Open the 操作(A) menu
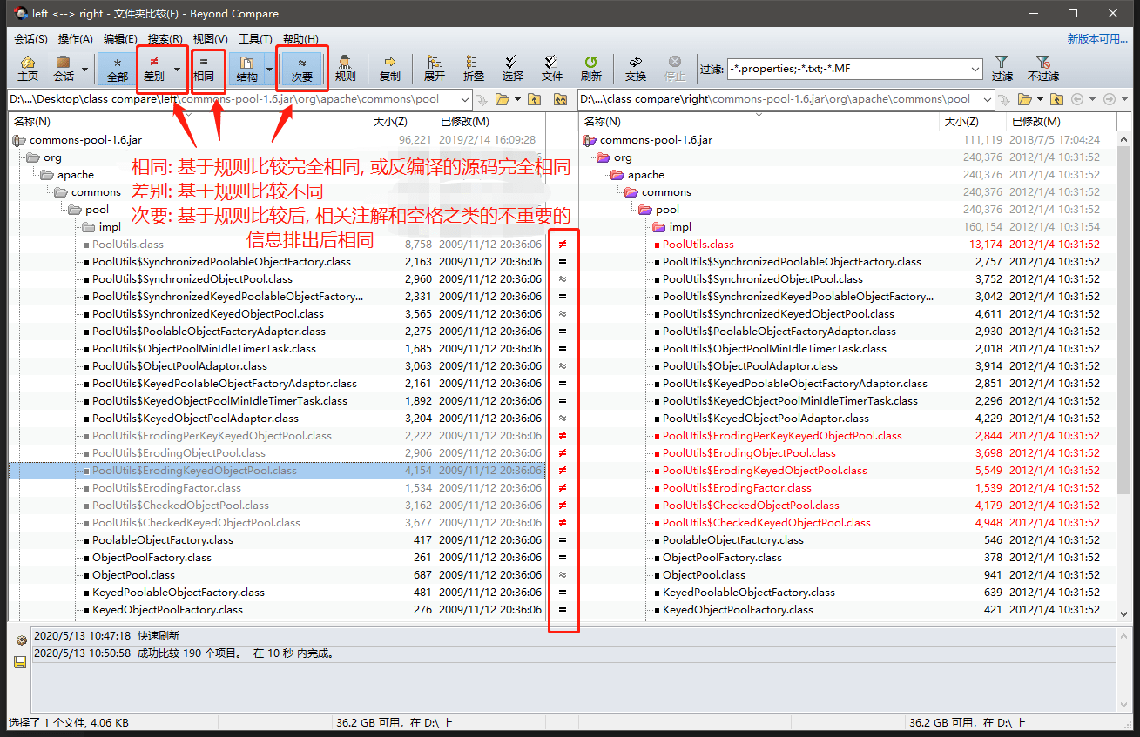 [x=75, y=39]
